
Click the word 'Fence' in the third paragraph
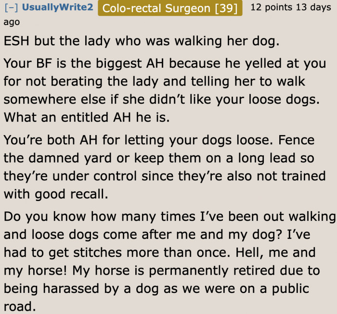coord(298,141)
